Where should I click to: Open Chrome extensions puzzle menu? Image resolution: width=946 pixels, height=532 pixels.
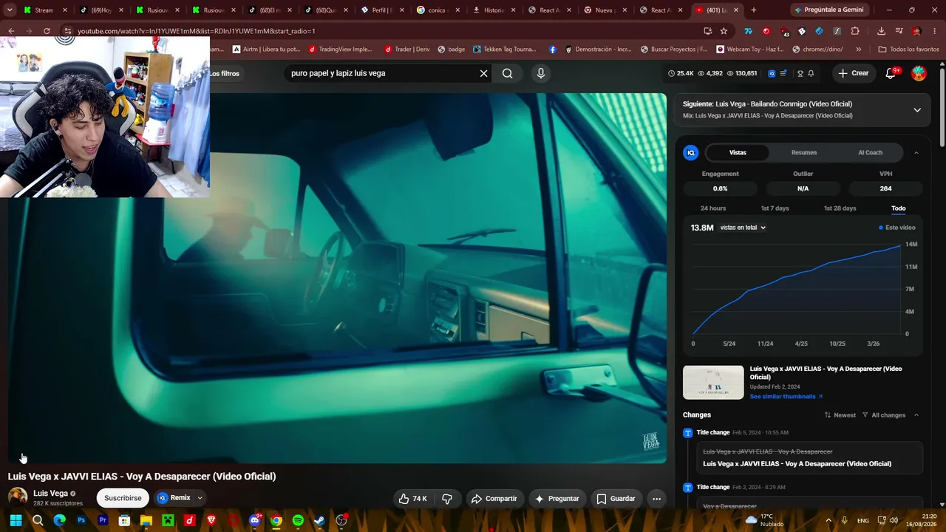point(855,31)
